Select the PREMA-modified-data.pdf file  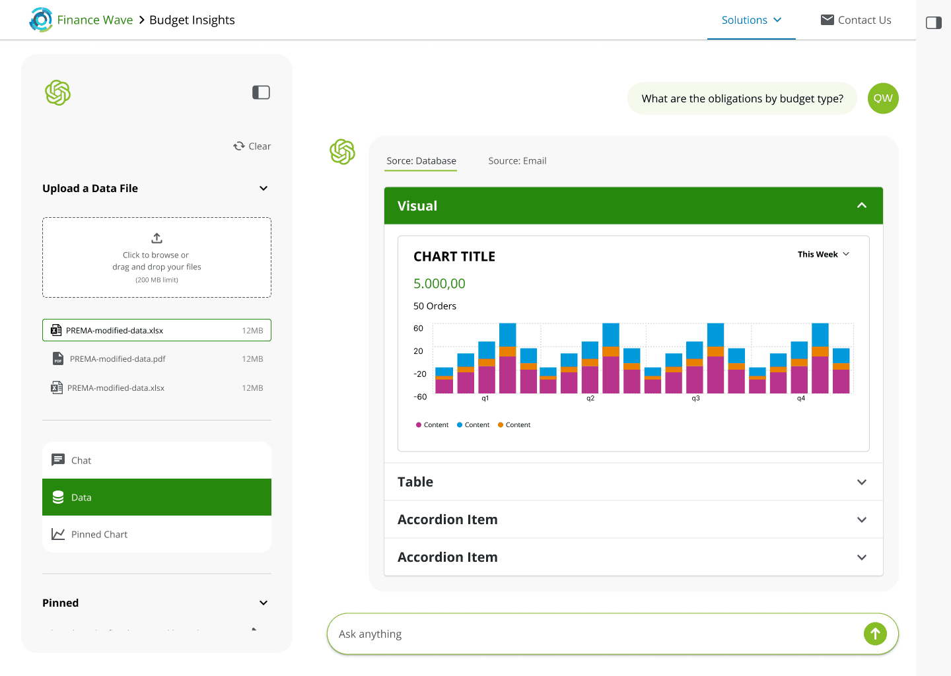tap(157, 358)
